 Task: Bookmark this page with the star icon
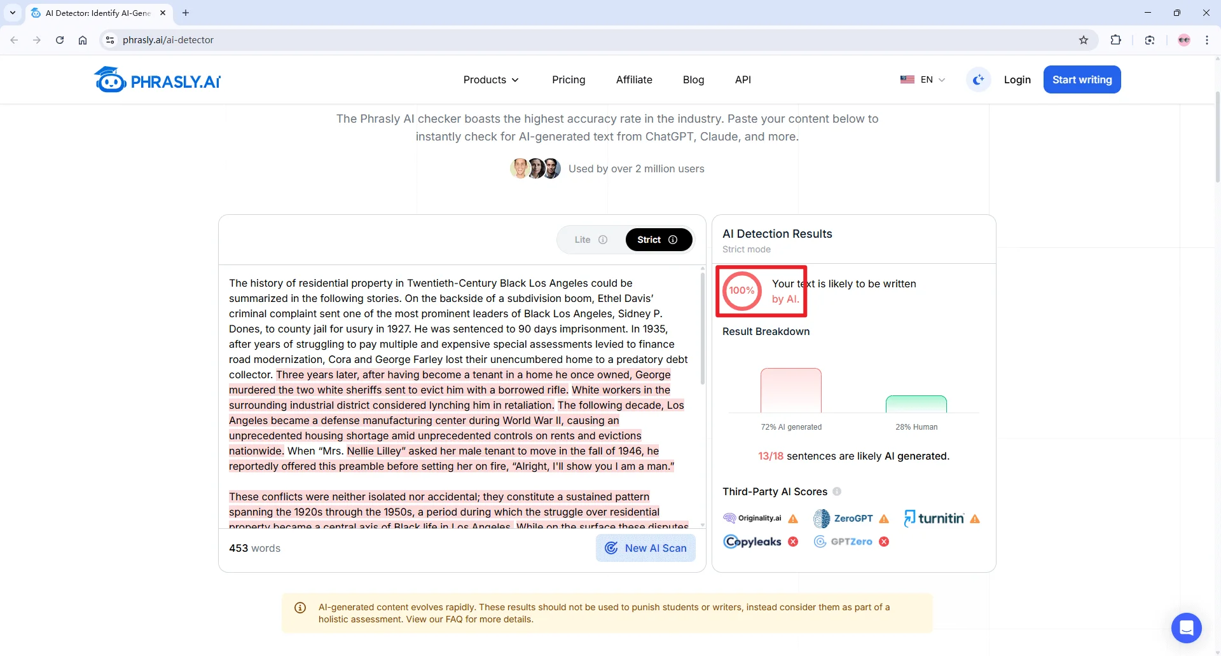click(x=1084, y=40)
